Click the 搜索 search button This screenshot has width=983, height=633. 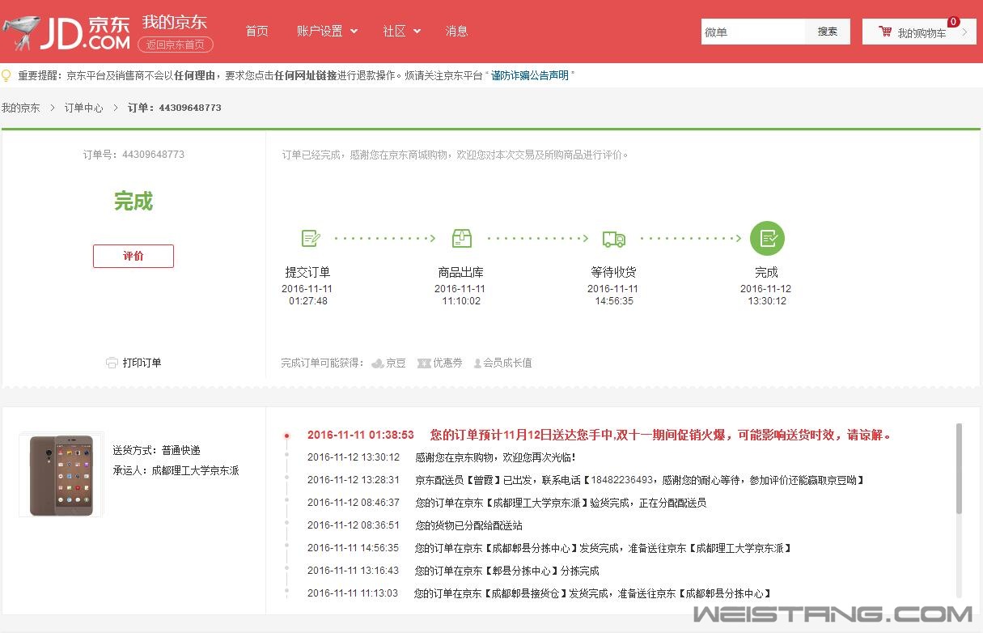tap(828, 32)
